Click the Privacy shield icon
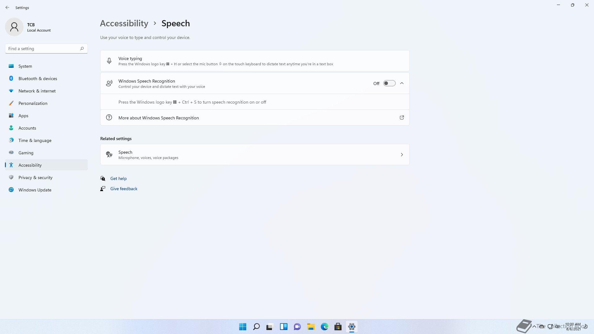The height and width of the screenshot is (334, 594). [x=11, y=177]
